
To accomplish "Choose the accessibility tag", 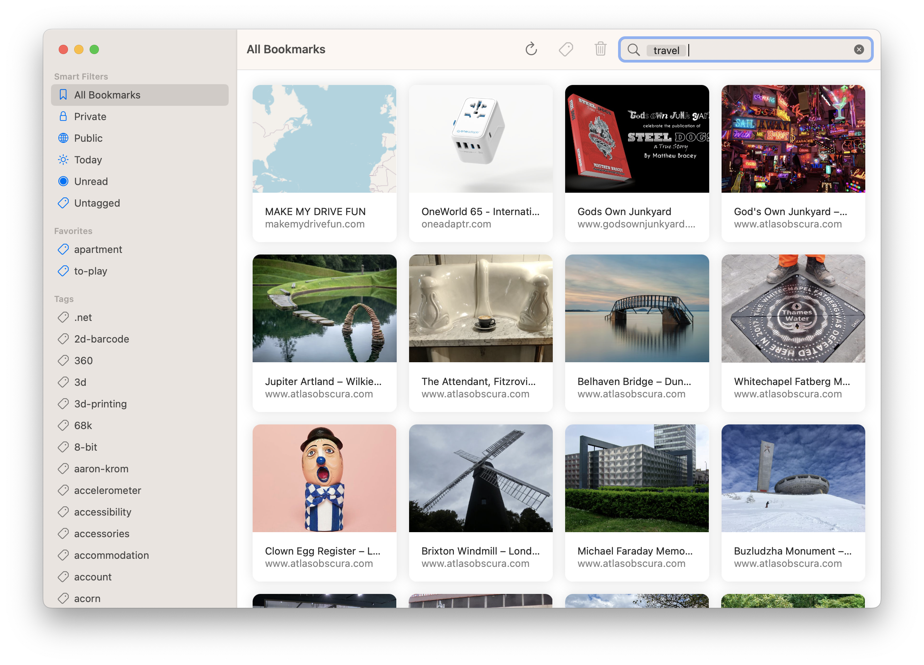I will (102, 512).
